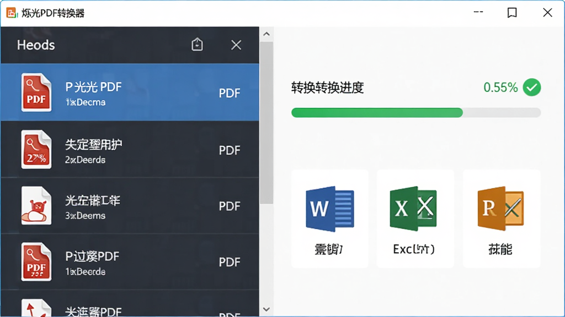Click the Heods panel title
Screen dimensions: 565x317
(x=36, y=45)
